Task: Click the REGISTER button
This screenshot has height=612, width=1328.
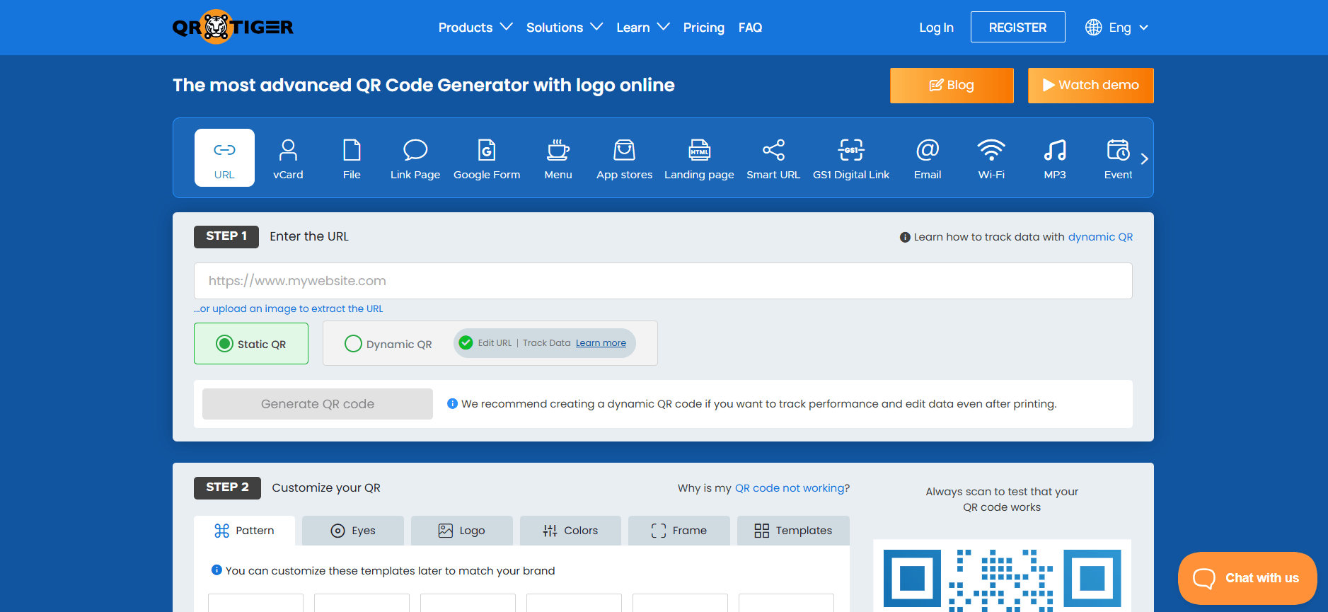Action: 1017,27
